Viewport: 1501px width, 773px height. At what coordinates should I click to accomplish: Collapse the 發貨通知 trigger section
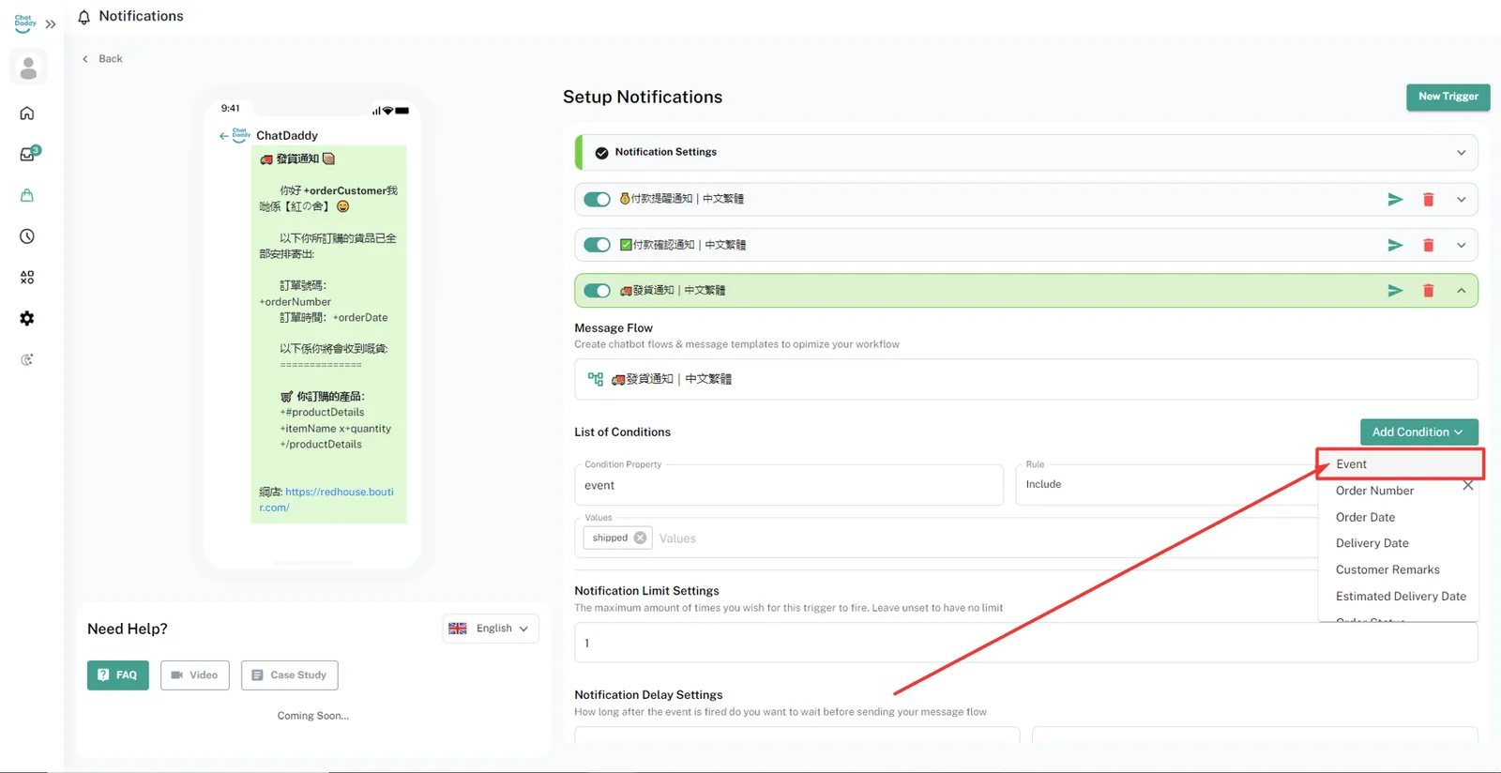[x=1461, y=291]
